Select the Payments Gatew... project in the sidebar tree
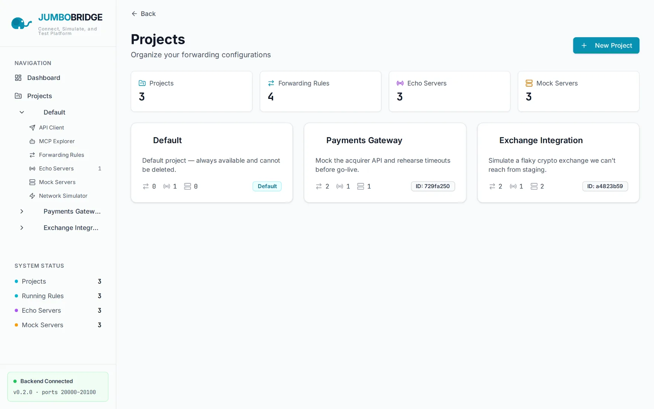This screenshot has width=654, height=409. (72, 211)
